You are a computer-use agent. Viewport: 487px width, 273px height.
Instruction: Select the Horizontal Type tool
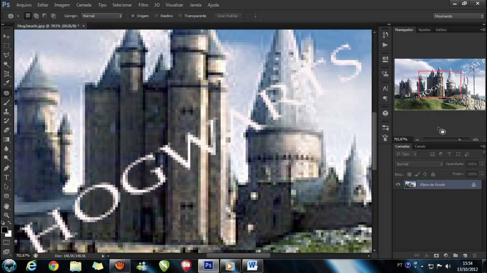pos(6,177)
